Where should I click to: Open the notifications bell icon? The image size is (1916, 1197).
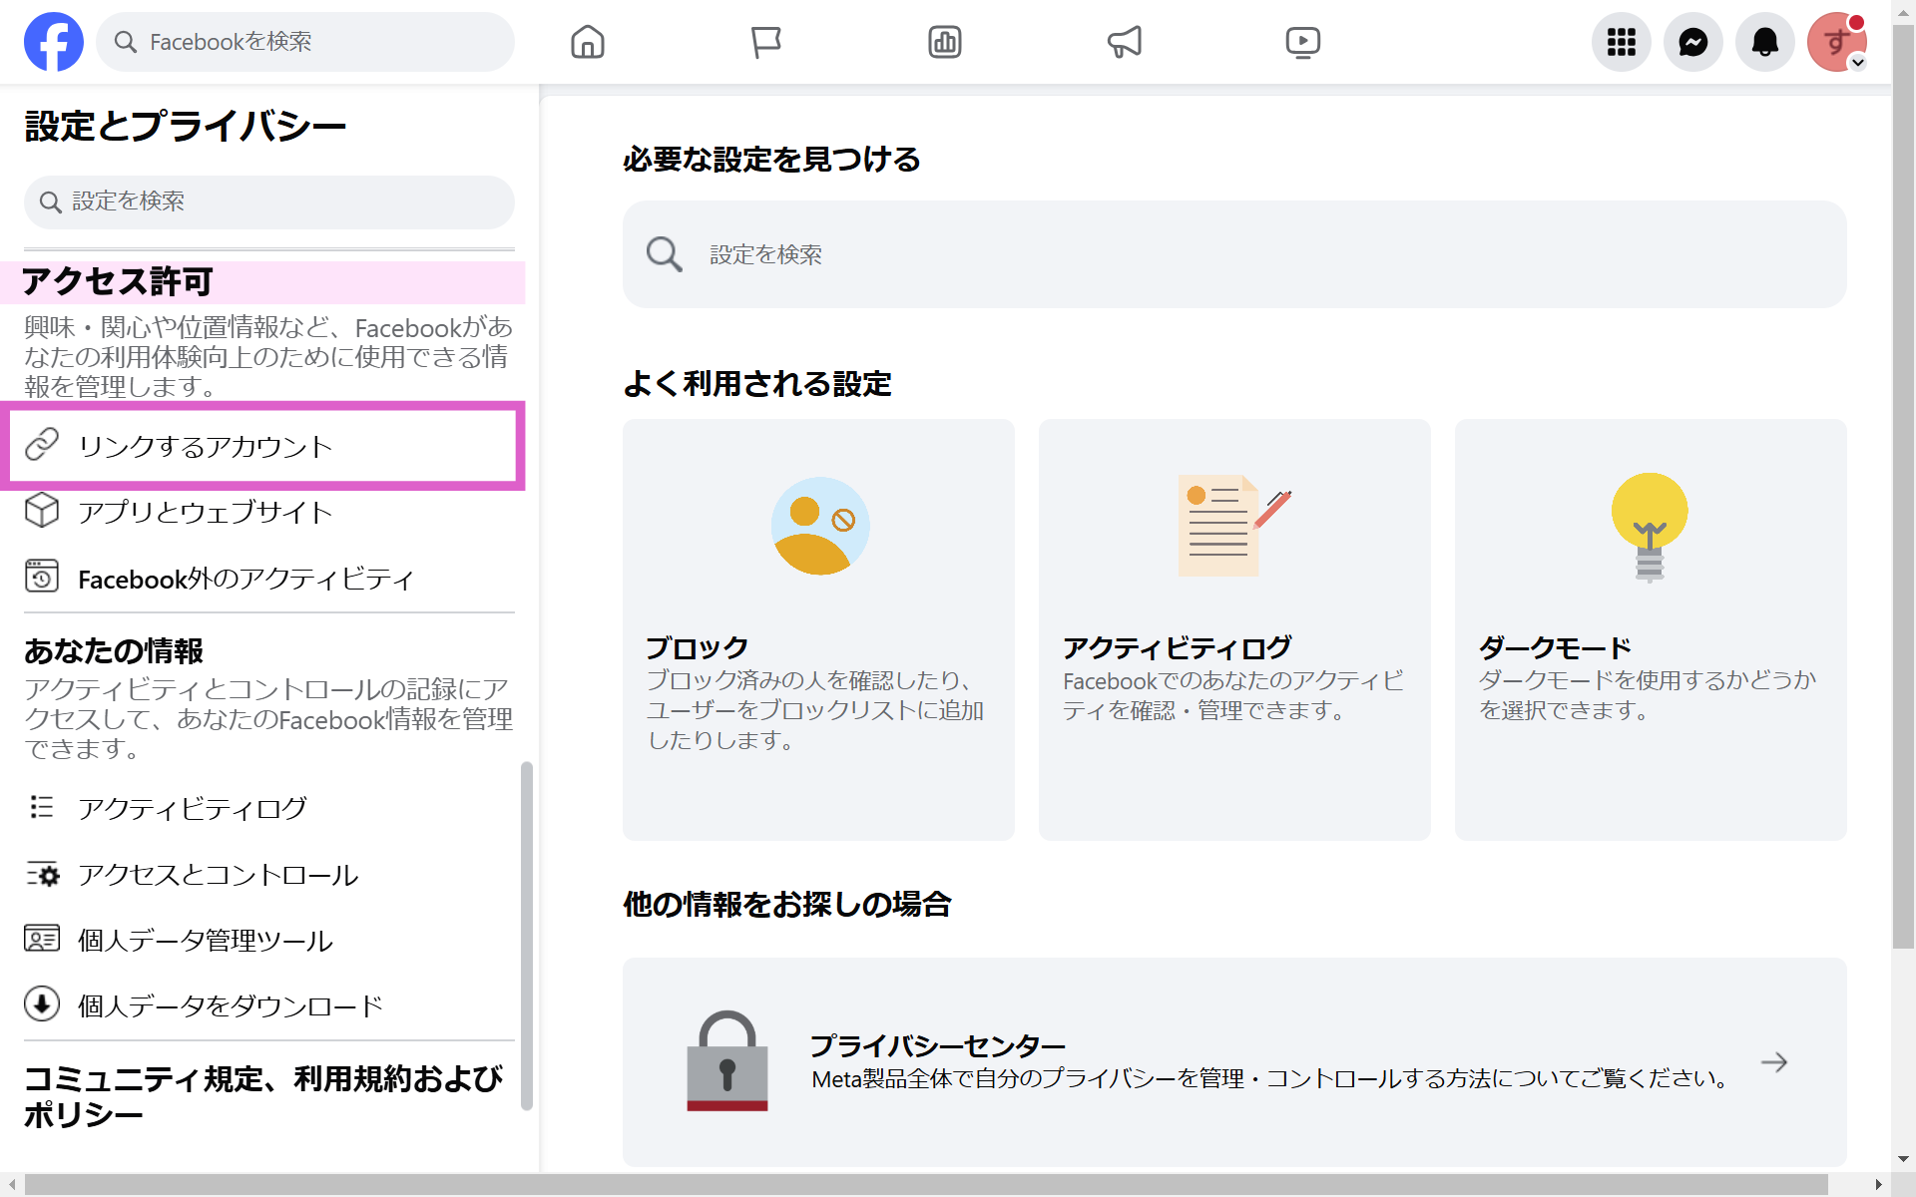(1764, 42)
